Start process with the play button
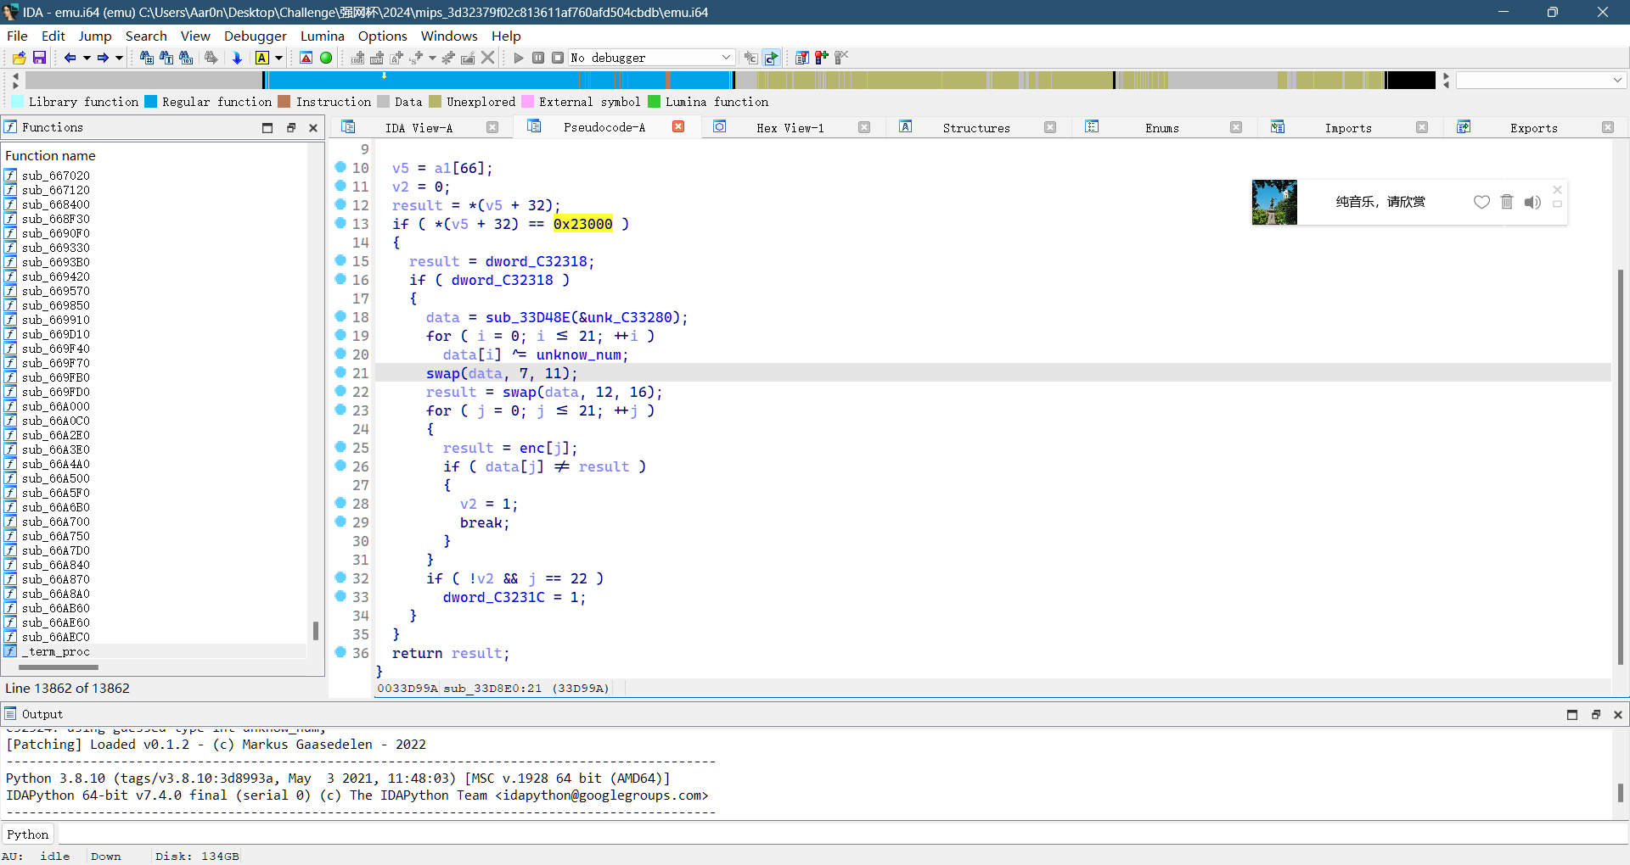 519,58
